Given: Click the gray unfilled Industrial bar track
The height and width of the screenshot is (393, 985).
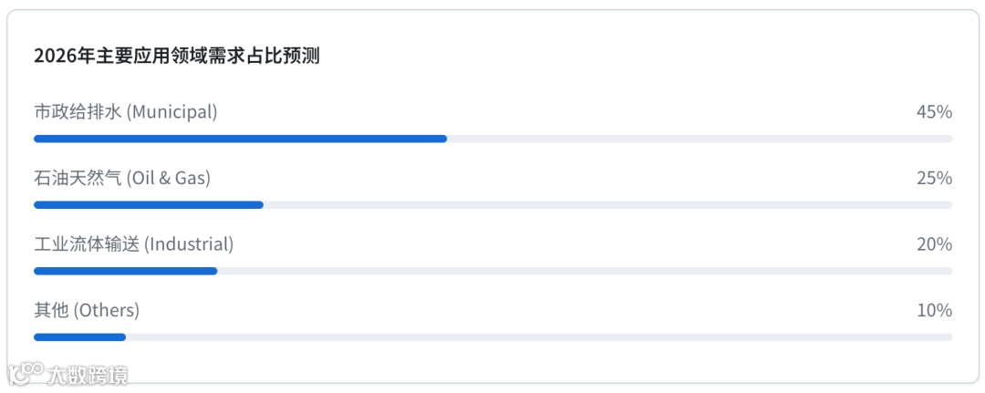Looking at the screenshot, I should coord(585,271).
